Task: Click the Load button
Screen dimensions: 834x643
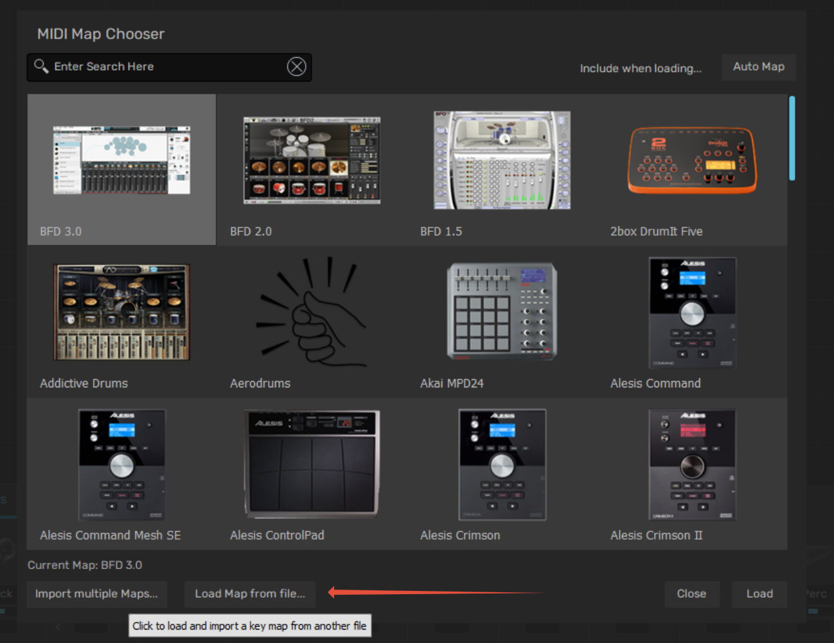Action: (759, 594)
